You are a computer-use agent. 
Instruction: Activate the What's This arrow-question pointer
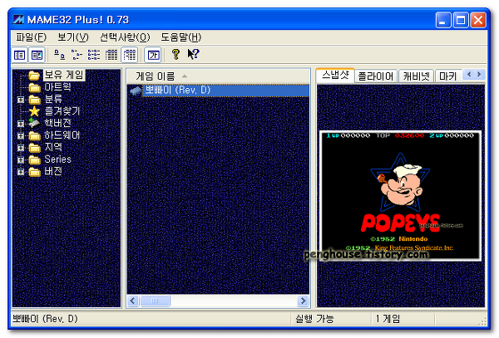[193, 54]
